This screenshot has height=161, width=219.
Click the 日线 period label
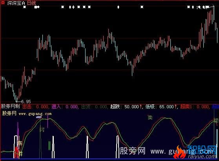tap(31, 3)
